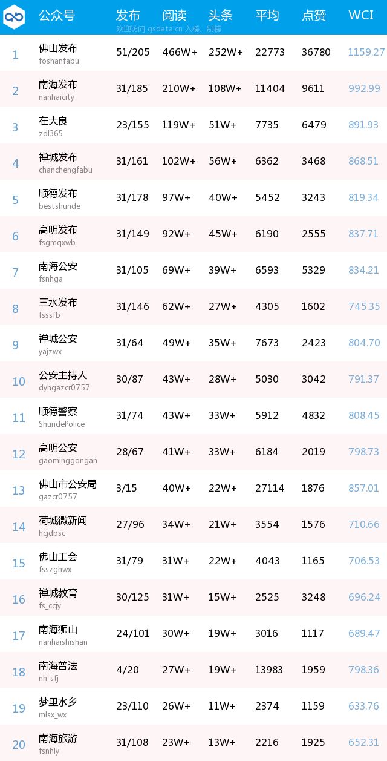Sort by the 阅读 column header
This screenshot has height=761, width=387.
pyautogui.click(x=174, y=15)
